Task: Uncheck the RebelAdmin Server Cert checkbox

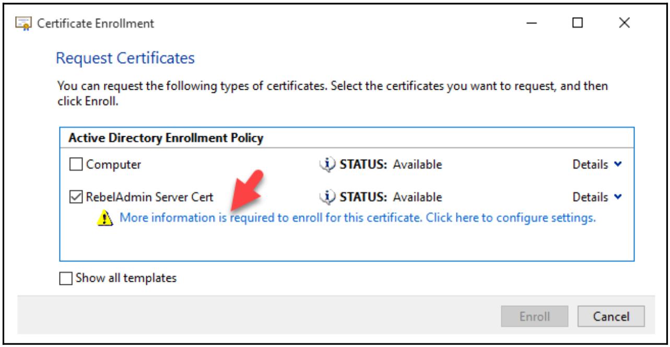Action: click(x=75, y=197)
